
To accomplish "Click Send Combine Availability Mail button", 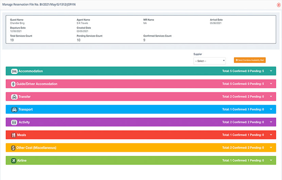I will pyautogui.click(x=249, y=60).
